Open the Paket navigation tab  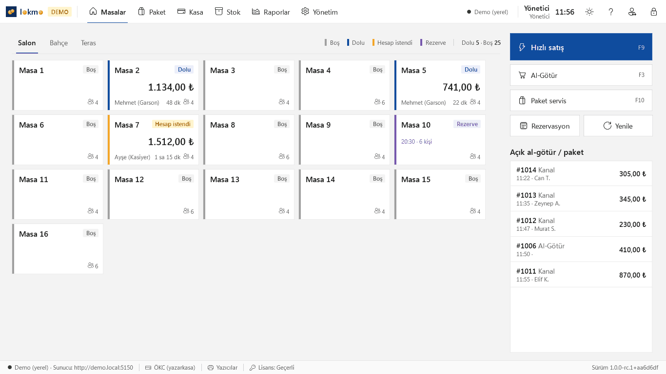(152, 12)
